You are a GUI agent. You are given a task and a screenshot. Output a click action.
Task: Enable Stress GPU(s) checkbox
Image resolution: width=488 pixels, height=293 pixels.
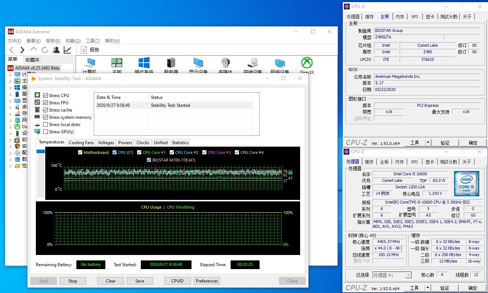click(45, 131)
